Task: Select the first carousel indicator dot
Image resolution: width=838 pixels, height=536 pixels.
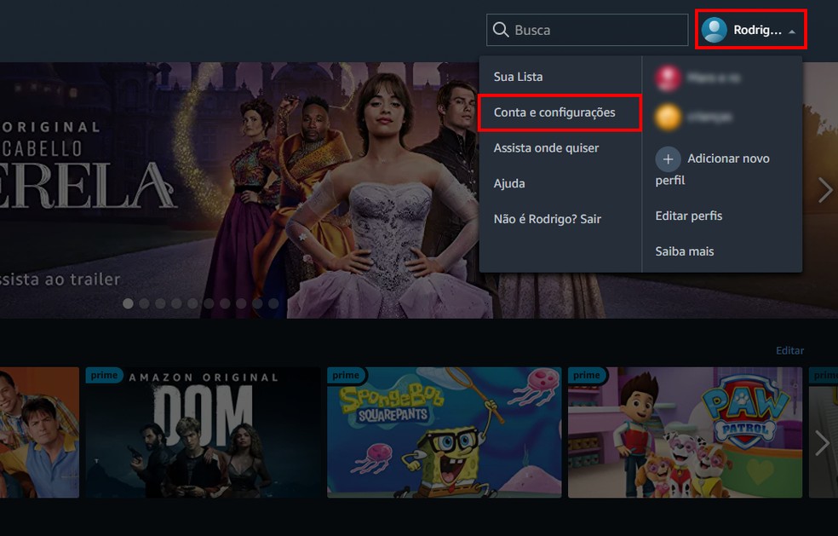Action: pyautogui.click(x=128, y=303)
